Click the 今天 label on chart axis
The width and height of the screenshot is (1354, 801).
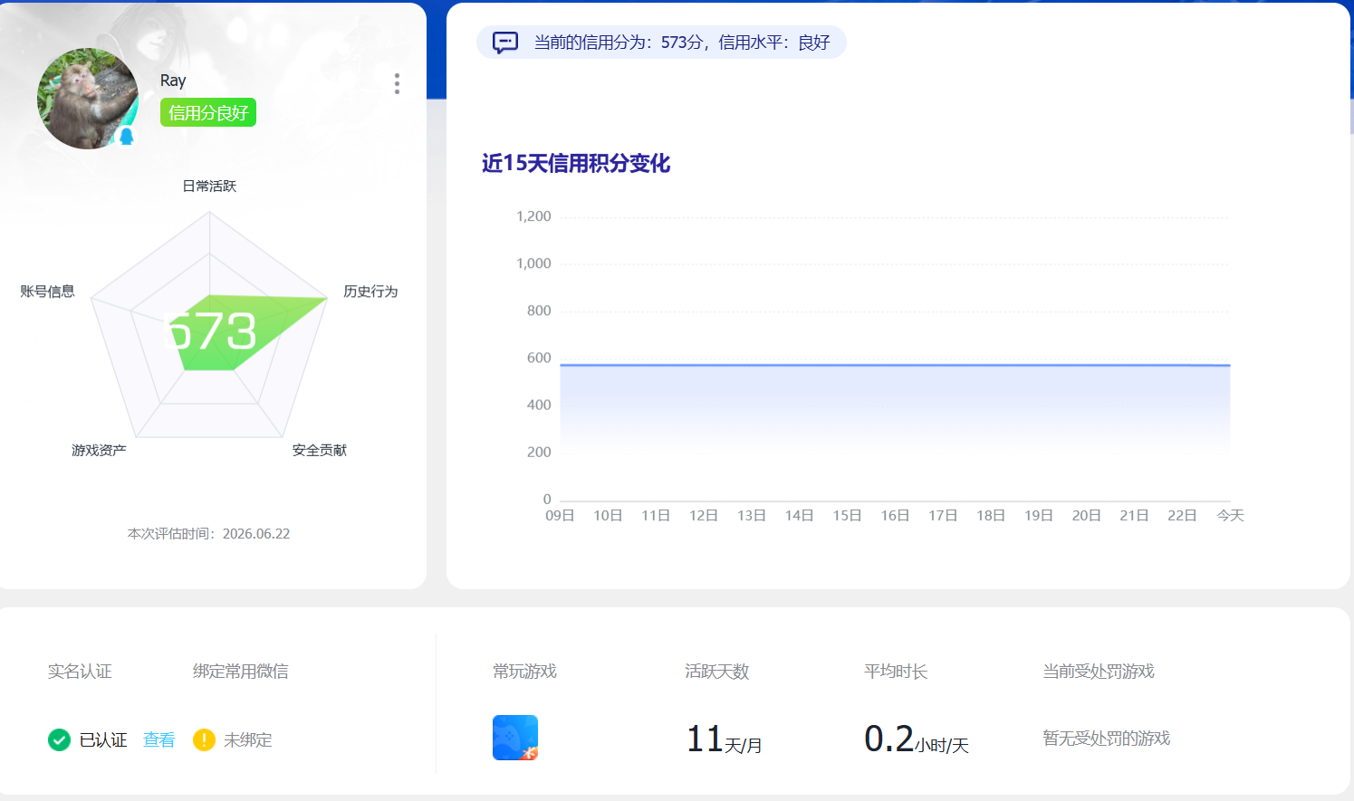[x=1230, y=515]
